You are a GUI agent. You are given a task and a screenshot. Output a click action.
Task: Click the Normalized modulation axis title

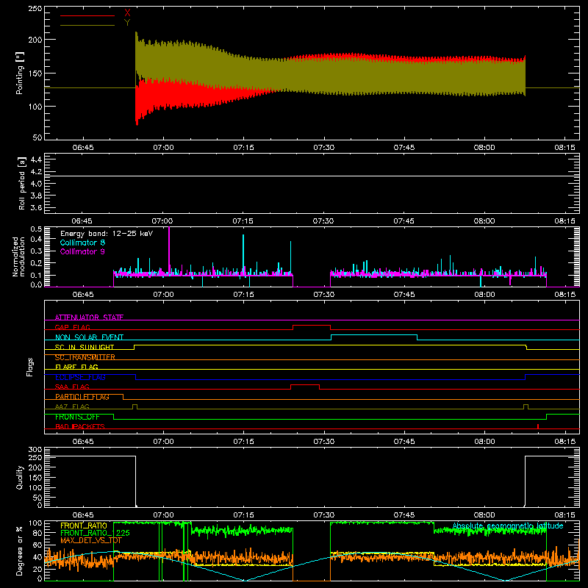click(x=18, y=257)
